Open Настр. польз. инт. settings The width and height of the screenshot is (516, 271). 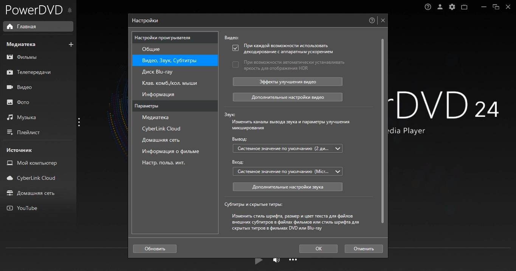(x=175, y=162)
